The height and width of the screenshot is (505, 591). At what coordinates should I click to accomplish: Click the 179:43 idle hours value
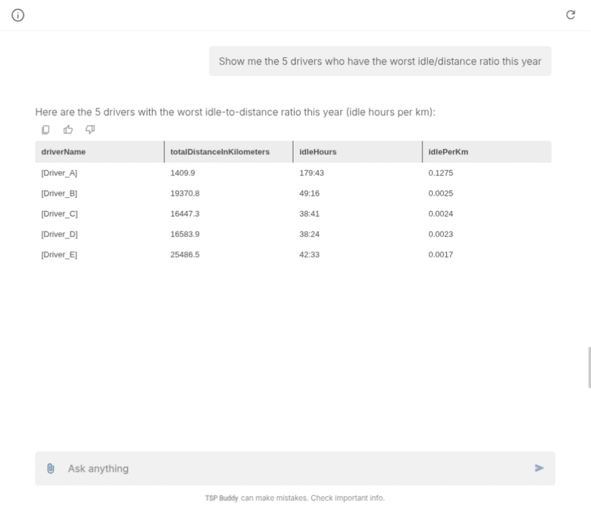tap(312, 173)
